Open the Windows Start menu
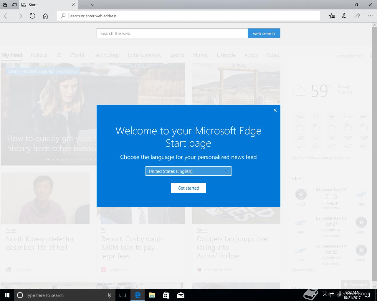This screenshot has height=301, width=377. click(7, 295)
